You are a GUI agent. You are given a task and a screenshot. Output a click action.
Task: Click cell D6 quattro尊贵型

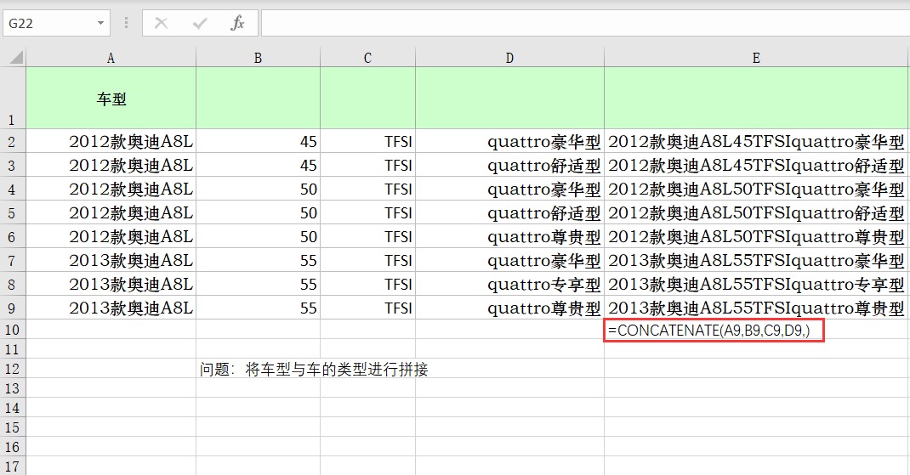[x=509, y=236]
